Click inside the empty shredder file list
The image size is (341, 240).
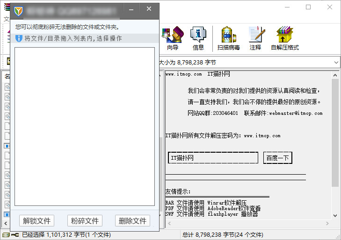tap(85, 127)
